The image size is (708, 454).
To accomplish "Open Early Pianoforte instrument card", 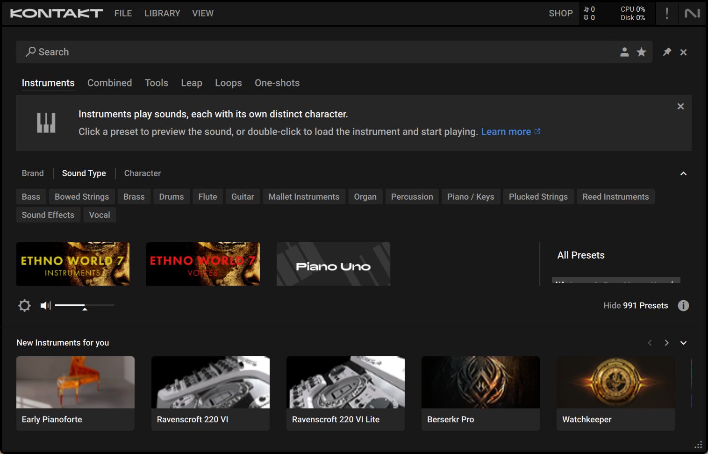I will point(75,393).
